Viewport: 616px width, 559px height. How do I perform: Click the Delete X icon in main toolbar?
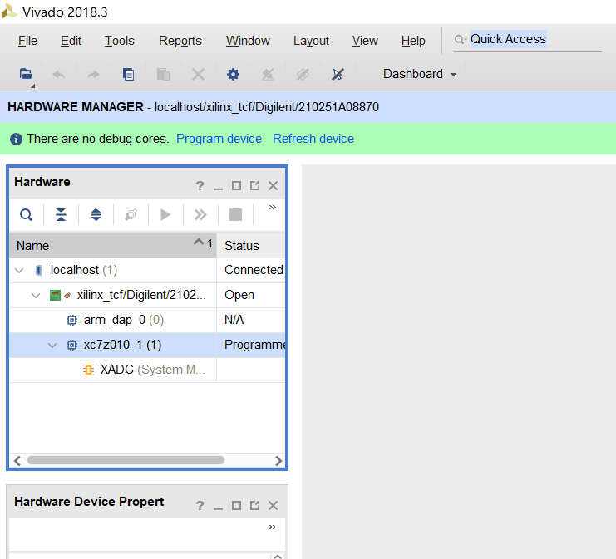[198, 74]
